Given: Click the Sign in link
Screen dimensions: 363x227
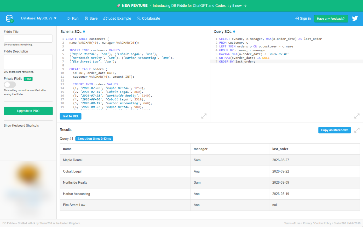Looking at the screenshot, I should tap(303, 19).
